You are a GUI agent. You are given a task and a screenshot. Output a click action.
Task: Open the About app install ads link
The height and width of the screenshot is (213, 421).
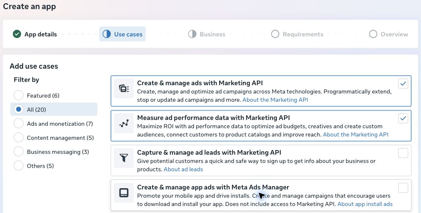pos(365,204)
